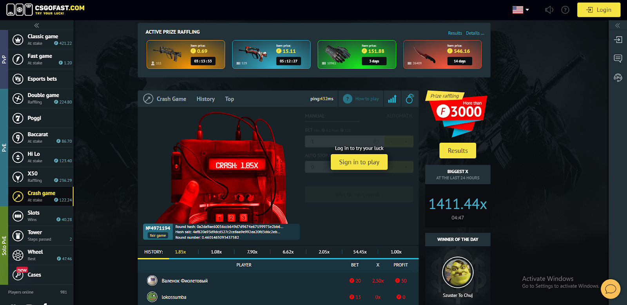Select the Crash Game tab
This screenshot has width=627, height=305.
165,99
